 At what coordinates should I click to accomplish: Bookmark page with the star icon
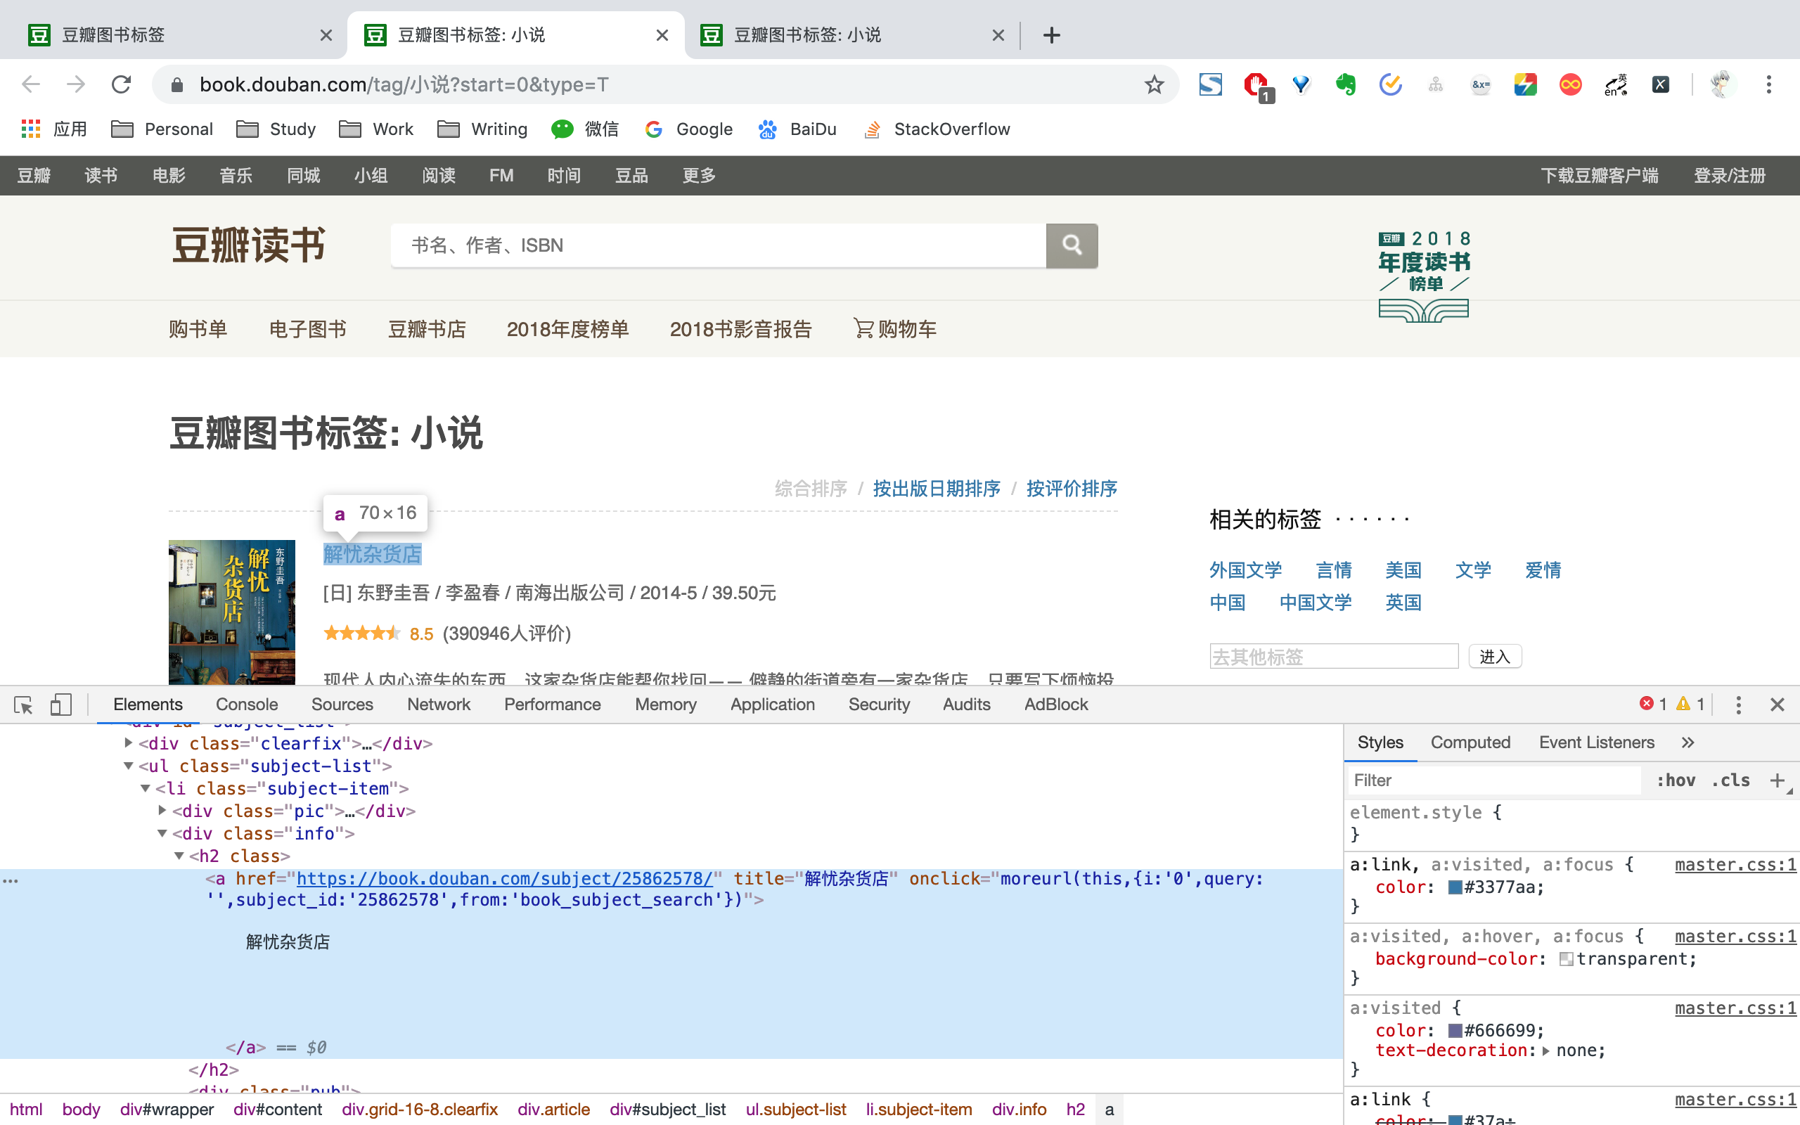[1154, 84]
